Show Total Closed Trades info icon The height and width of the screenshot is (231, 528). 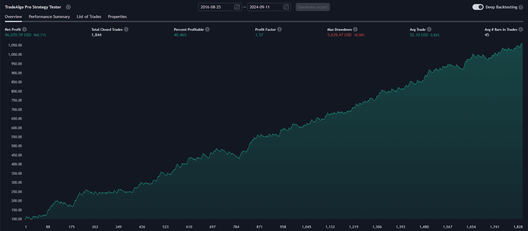point(126,29)
